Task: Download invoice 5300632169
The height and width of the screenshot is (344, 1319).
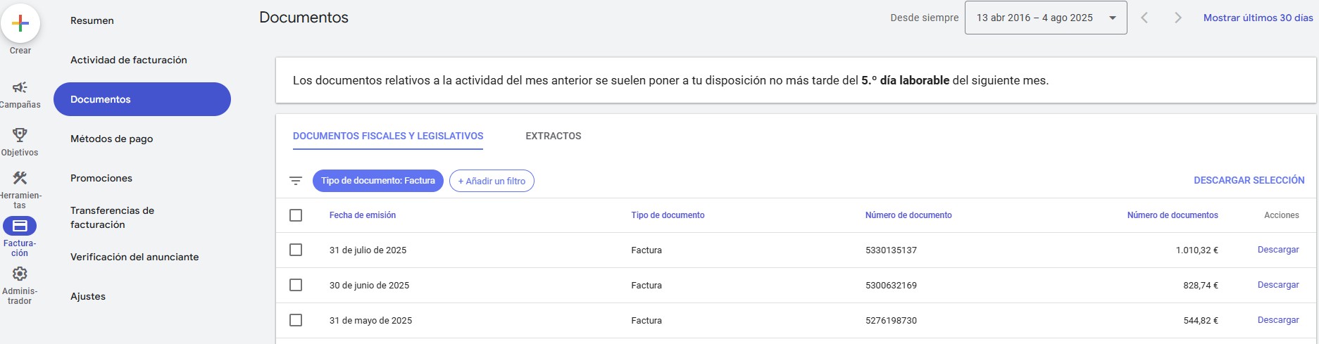Action: pyautogui.click(x=1278, y=285)
